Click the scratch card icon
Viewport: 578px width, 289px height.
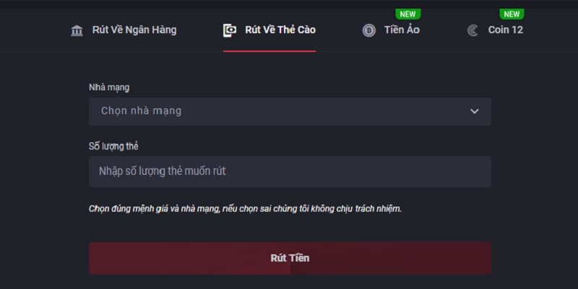pyautogui.click(x=230, y=30)
